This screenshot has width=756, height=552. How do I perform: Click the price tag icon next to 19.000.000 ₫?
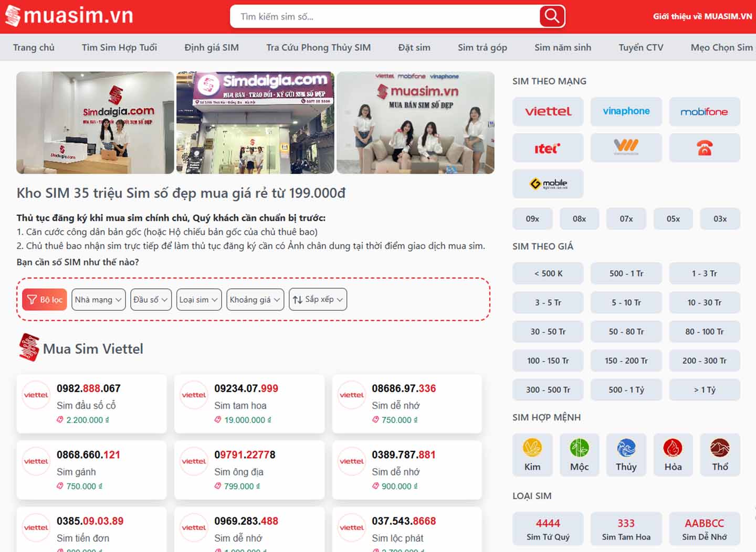click(217, 420)
